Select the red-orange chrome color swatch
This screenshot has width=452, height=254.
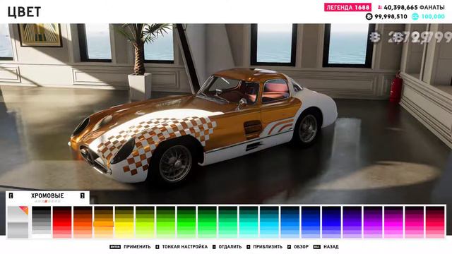click(x=83, y=222)
